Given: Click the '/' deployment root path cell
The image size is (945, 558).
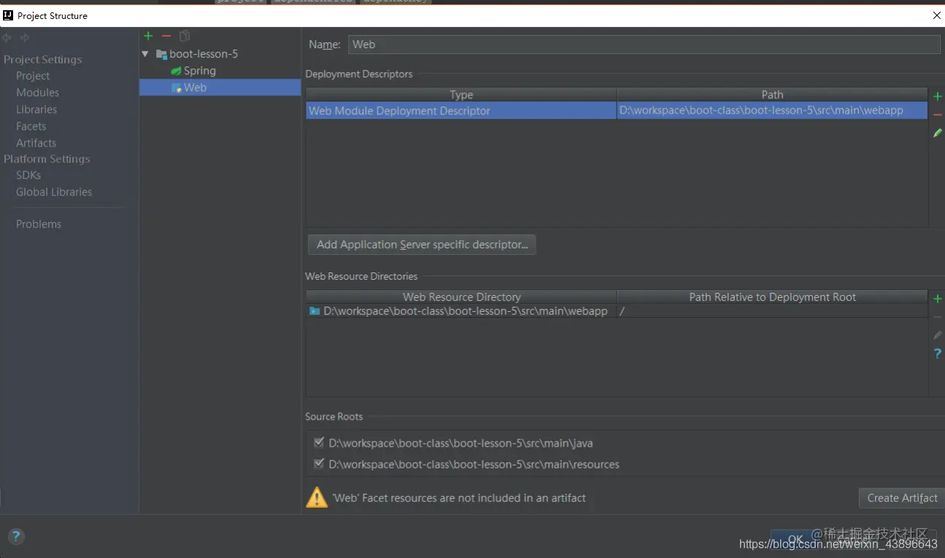Looking at the screenshot, I should point(772,311).
